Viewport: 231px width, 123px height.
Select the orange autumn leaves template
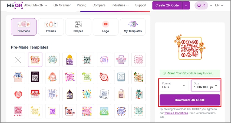pyautogui.click(x=138, y=77)
